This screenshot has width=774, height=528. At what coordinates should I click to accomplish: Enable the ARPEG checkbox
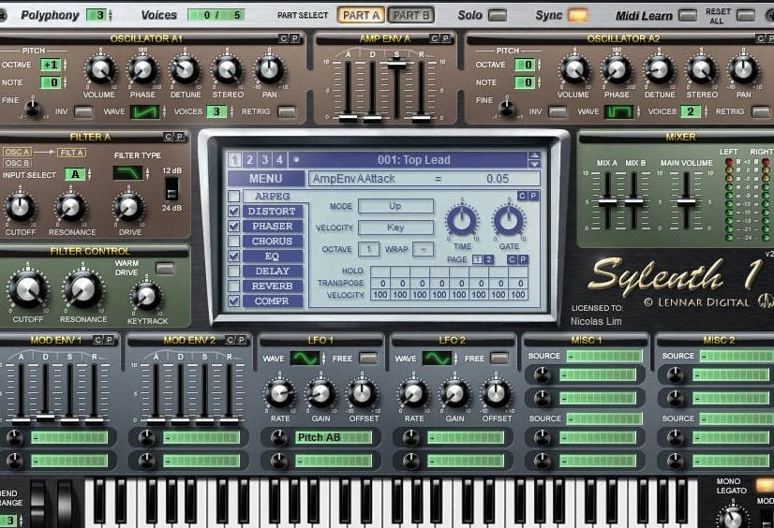(x=234, y=197)
